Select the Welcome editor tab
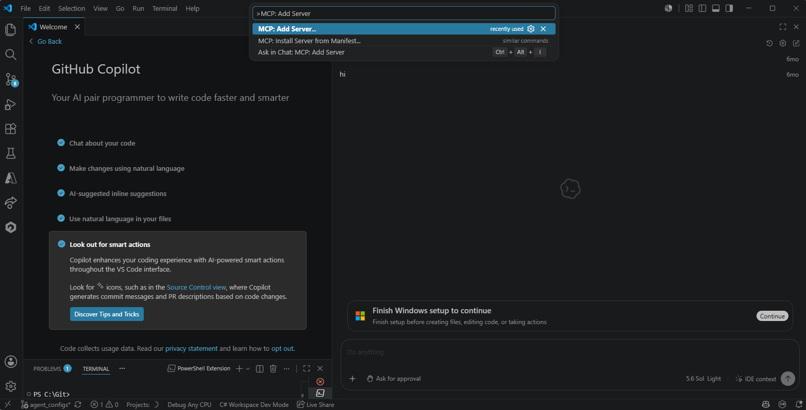 54,27
